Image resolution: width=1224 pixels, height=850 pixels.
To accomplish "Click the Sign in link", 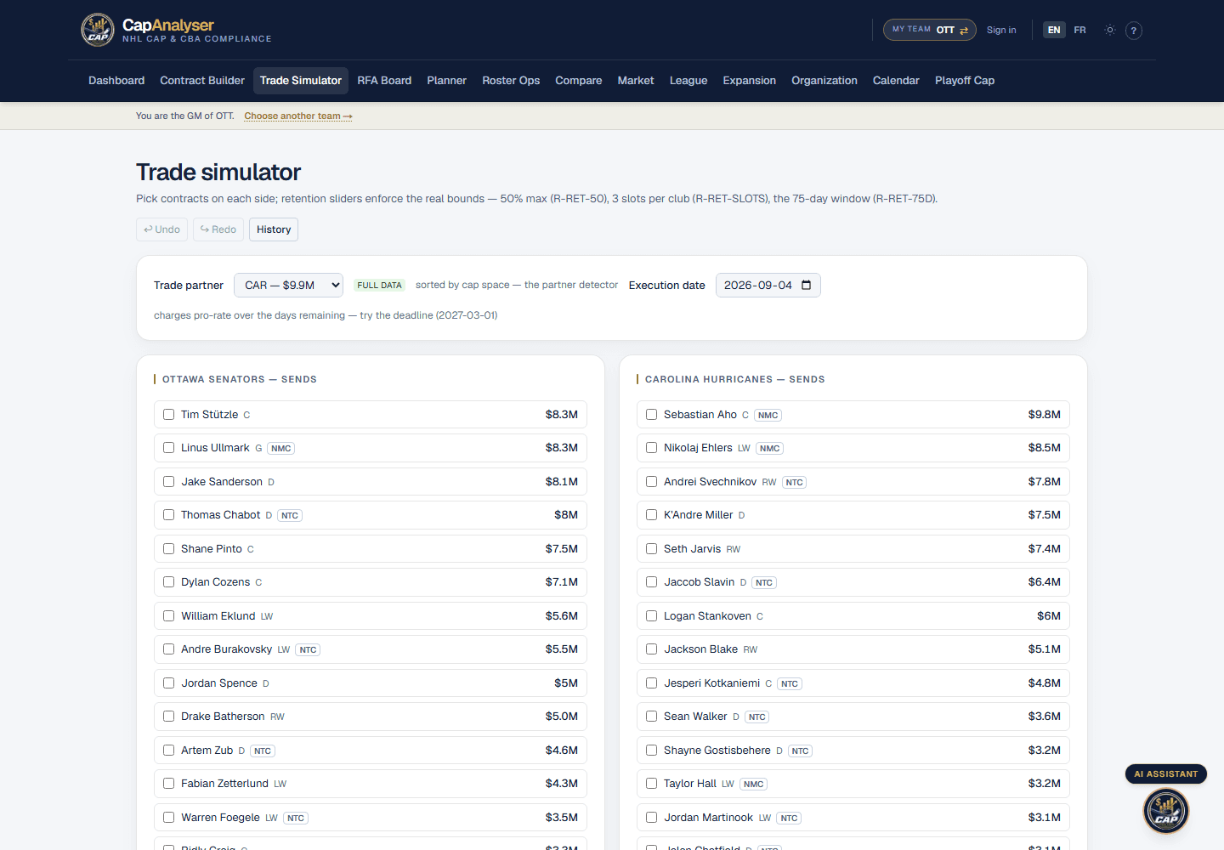I will (1001, 30).
